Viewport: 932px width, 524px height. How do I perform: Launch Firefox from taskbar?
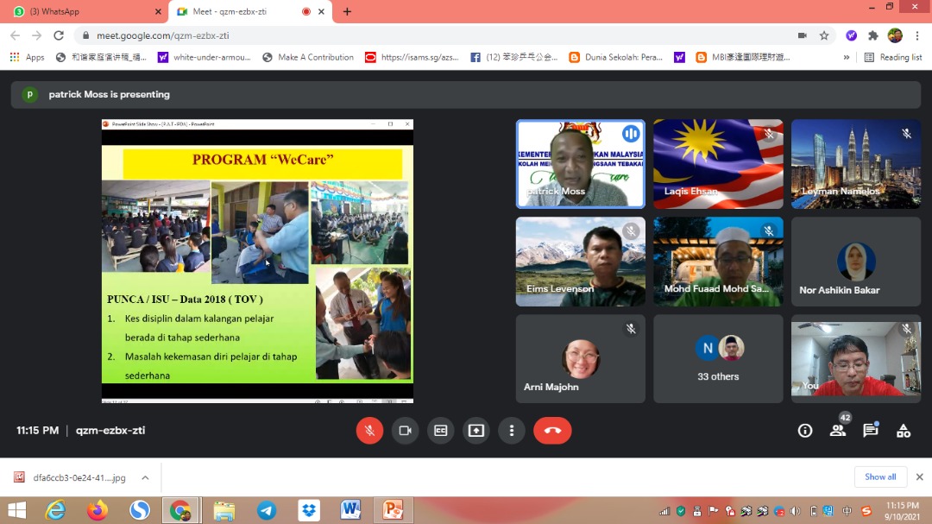point(98,510)
